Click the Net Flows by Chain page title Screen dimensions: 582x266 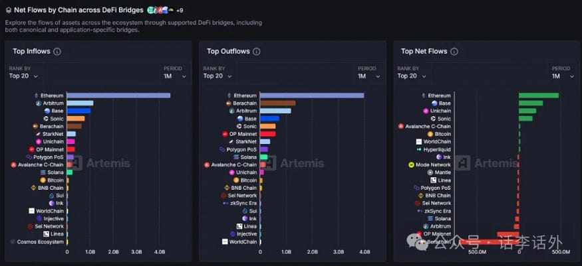click(x=78, y=11)
